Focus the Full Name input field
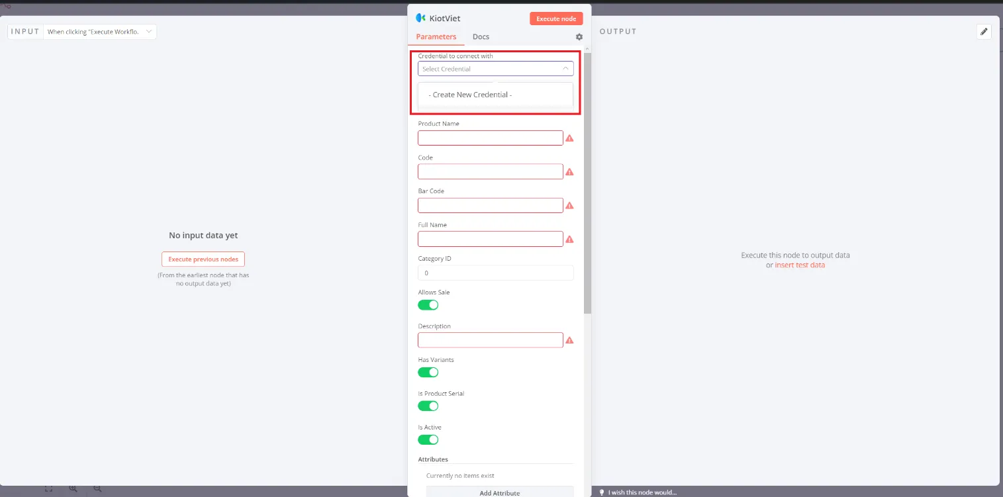The width and height of the screenshot is (1003, 497). (x=490, y=239)
